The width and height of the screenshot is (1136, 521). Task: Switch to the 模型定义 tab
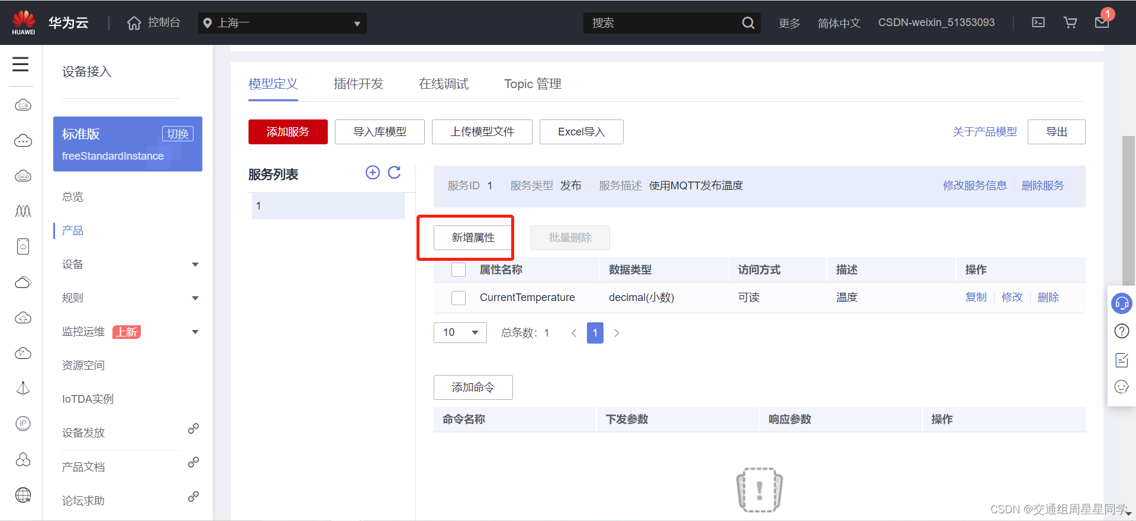273,84
